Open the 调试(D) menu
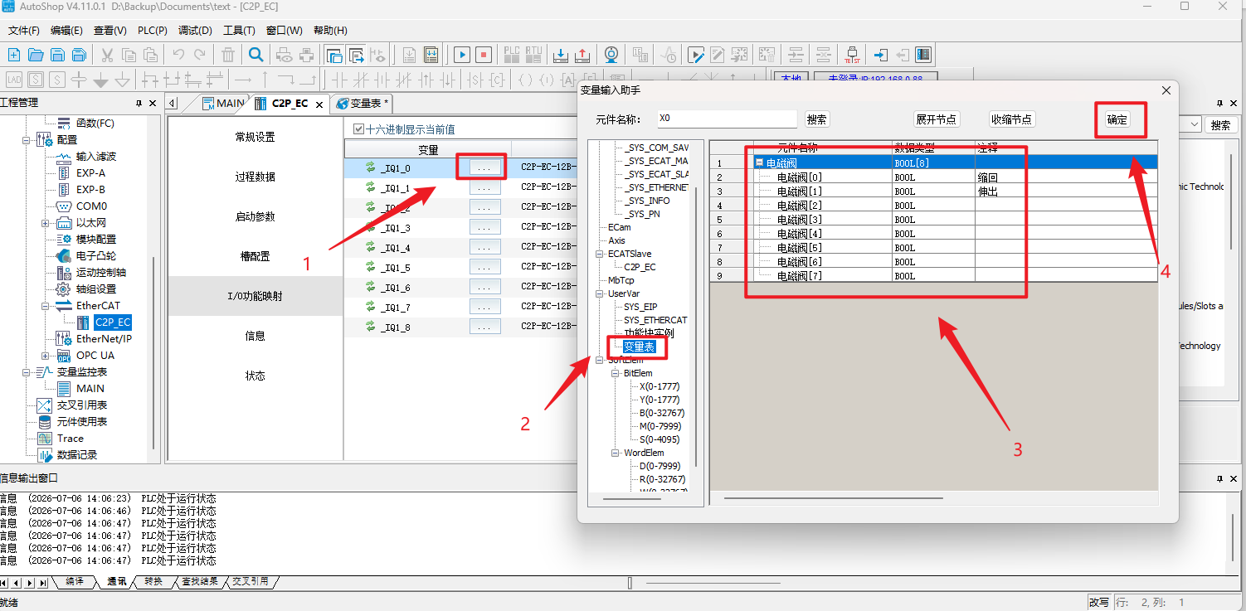 tap(195, 31)
